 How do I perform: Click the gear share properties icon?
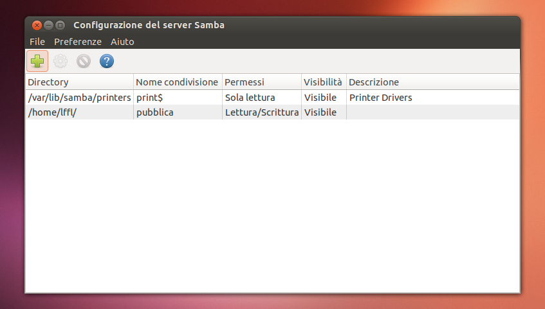point(60,62)
